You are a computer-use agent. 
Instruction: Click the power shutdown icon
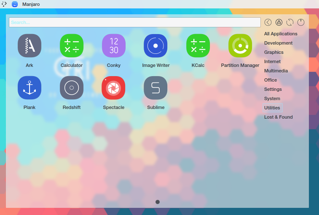(301, 22)
